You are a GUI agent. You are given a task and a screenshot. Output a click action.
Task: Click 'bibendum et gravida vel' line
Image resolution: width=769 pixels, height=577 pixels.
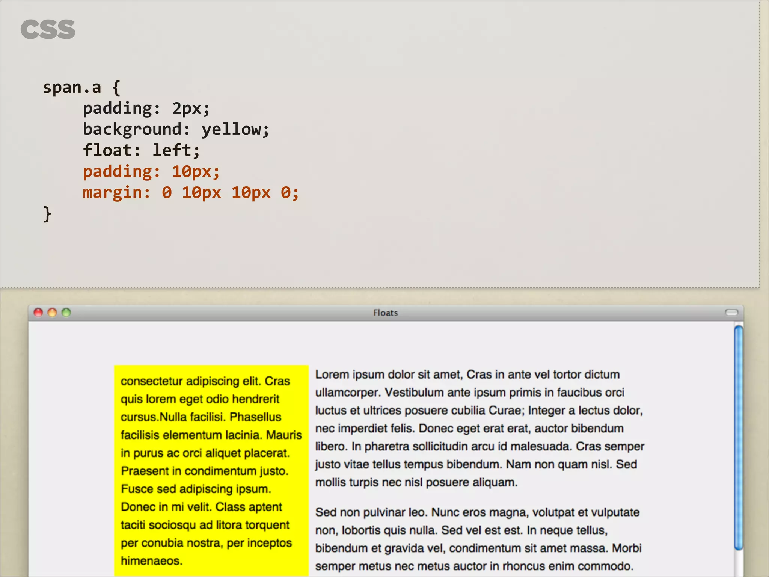point(478,548)
